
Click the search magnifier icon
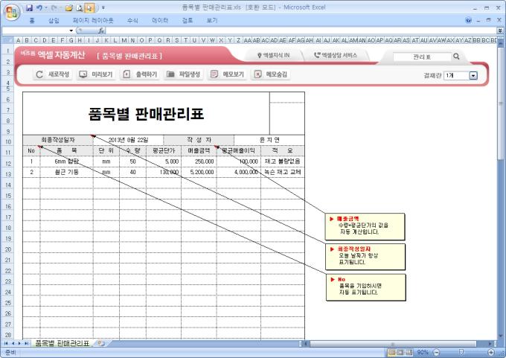pos(455,56)
